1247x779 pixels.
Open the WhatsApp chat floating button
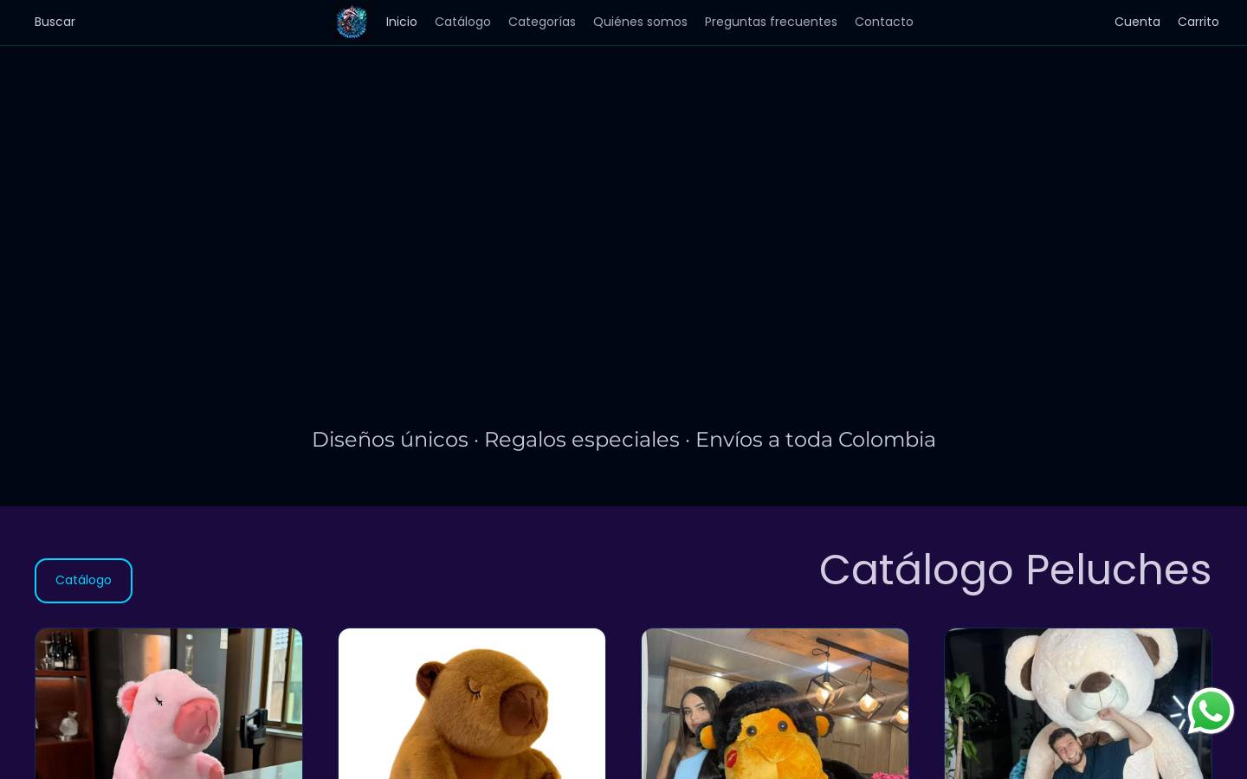pos(1211,711)
